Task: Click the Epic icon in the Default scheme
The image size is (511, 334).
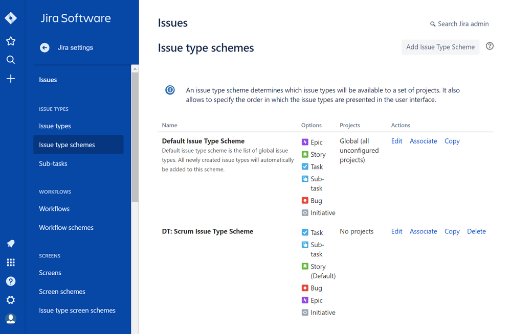Action: 305,142
